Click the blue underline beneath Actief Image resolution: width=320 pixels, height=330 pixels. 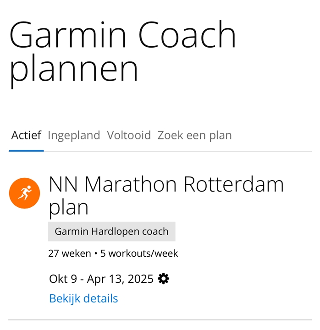[26, 151]
